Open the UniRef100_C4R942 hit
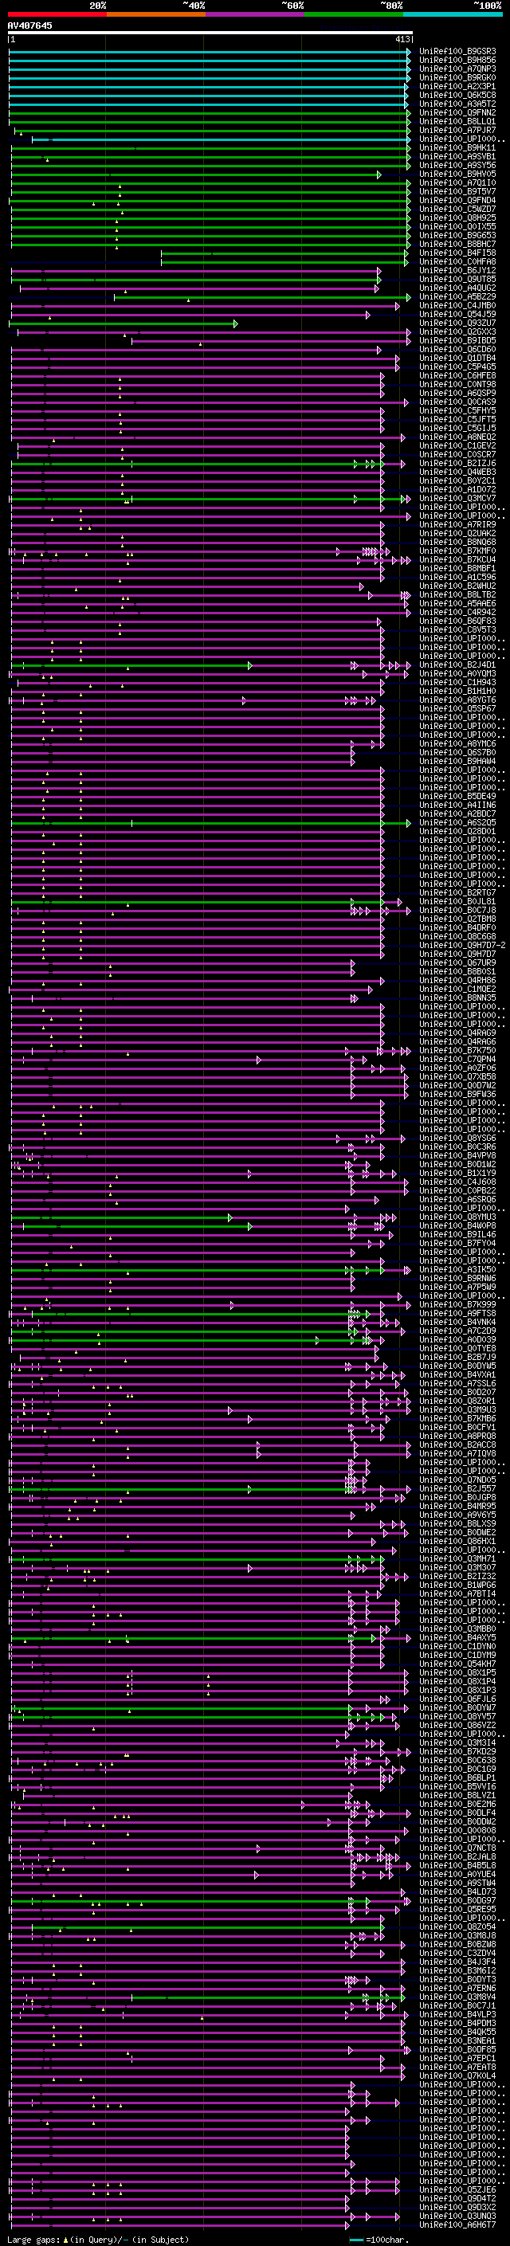510x2246 pixels. click(x=457, y=612)
